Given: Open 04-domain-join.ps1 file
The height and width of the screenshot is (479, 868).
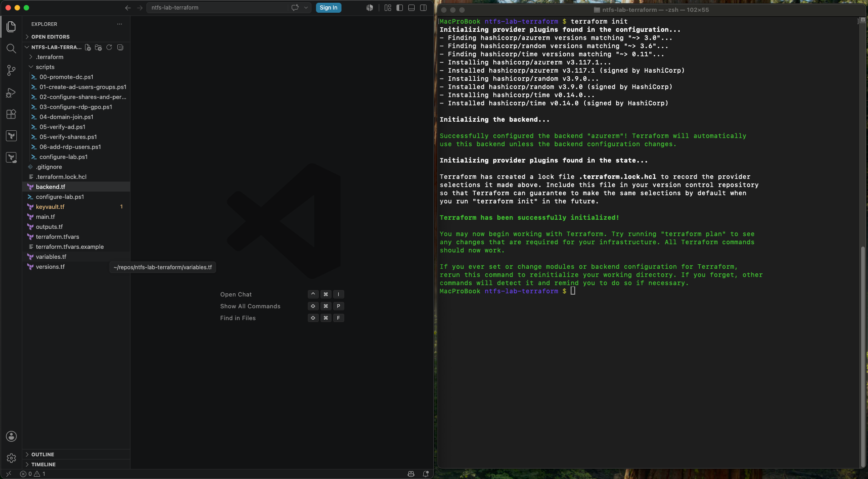Looking at the screenshot, I should click(x=76, y=117).
